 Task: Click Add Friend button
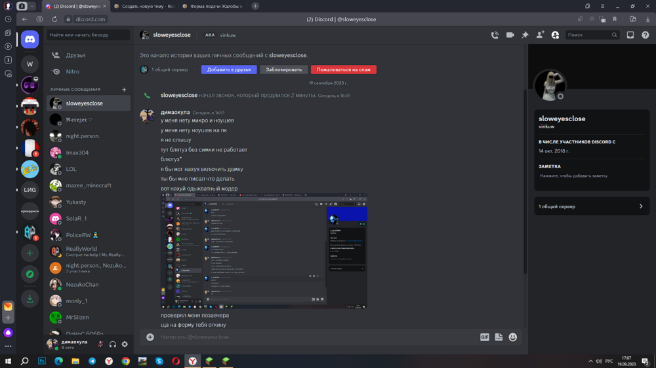click(229, 70)
